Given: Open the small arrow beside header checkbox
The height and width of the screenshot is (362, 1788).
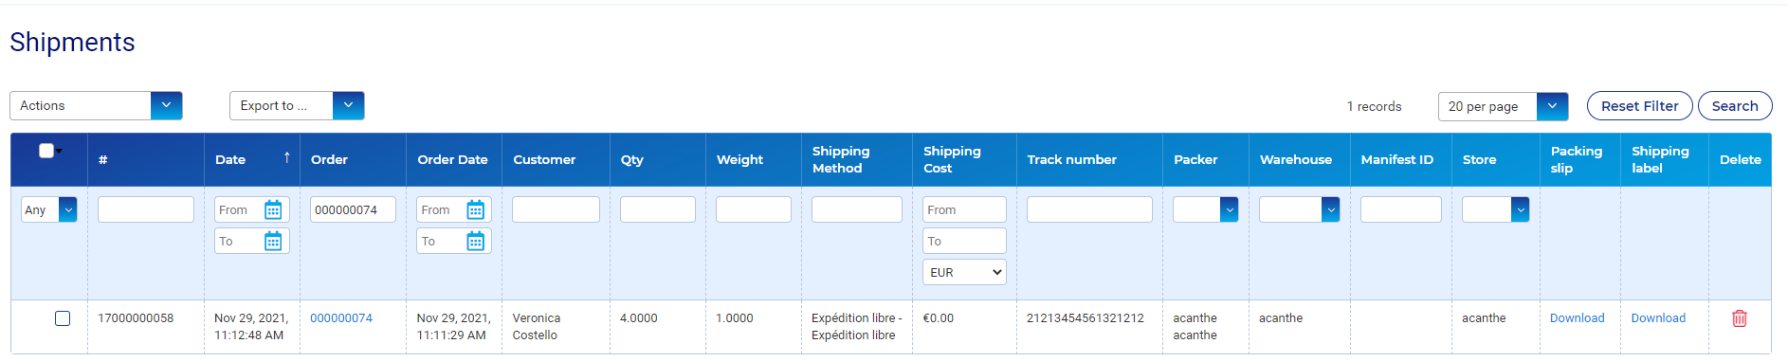Looking at the screenshot, I should (x=59, y=152).
